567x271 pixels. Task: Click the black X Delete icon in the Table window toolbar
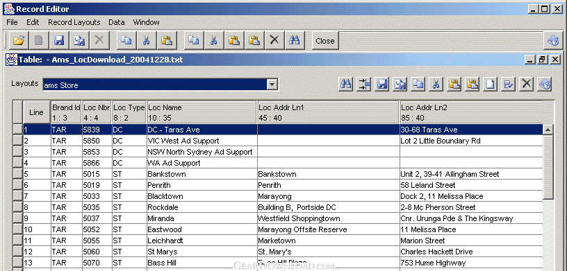click(527, 85)
